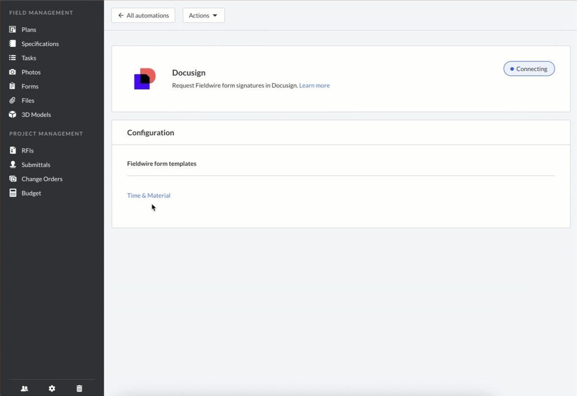This screenshot has height=396, width=577.
Task: Click the Budget calculator icon
Action: (13, 194)
